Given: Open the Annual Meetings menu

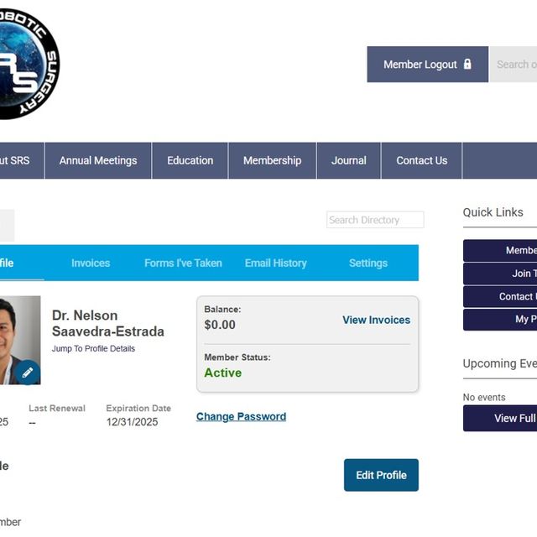Looking at the screenshot, I should 98,161.
